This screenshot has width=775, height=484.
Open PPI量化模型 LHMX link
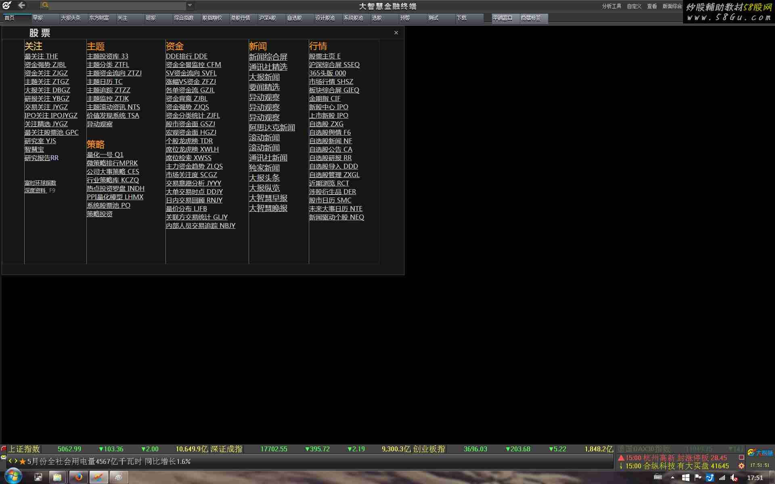click(115, 197)
